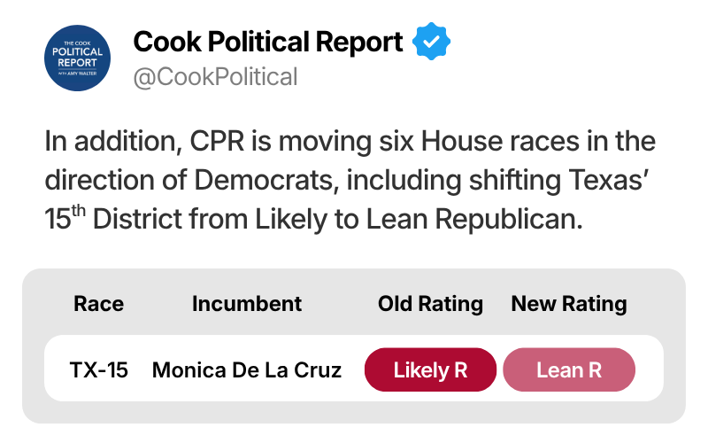
Task: Click the Lean R rating pill
Action: pyautogui.click(x=569, y=369)
